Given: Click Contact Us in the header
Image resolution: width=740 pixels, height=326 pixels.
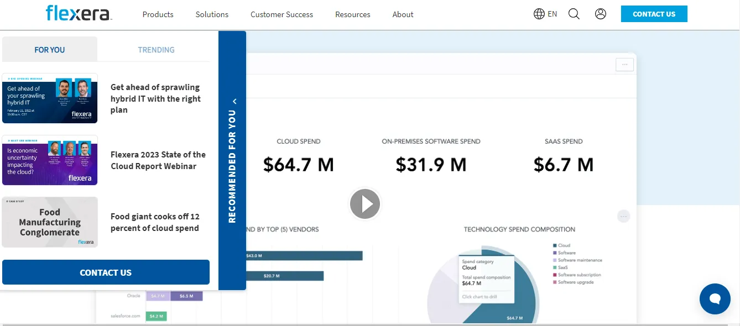Looking at the screenshot, I should 654,14.
